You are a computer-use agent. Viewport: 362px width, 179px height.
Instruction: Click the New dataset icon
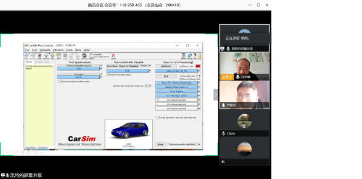59,55
